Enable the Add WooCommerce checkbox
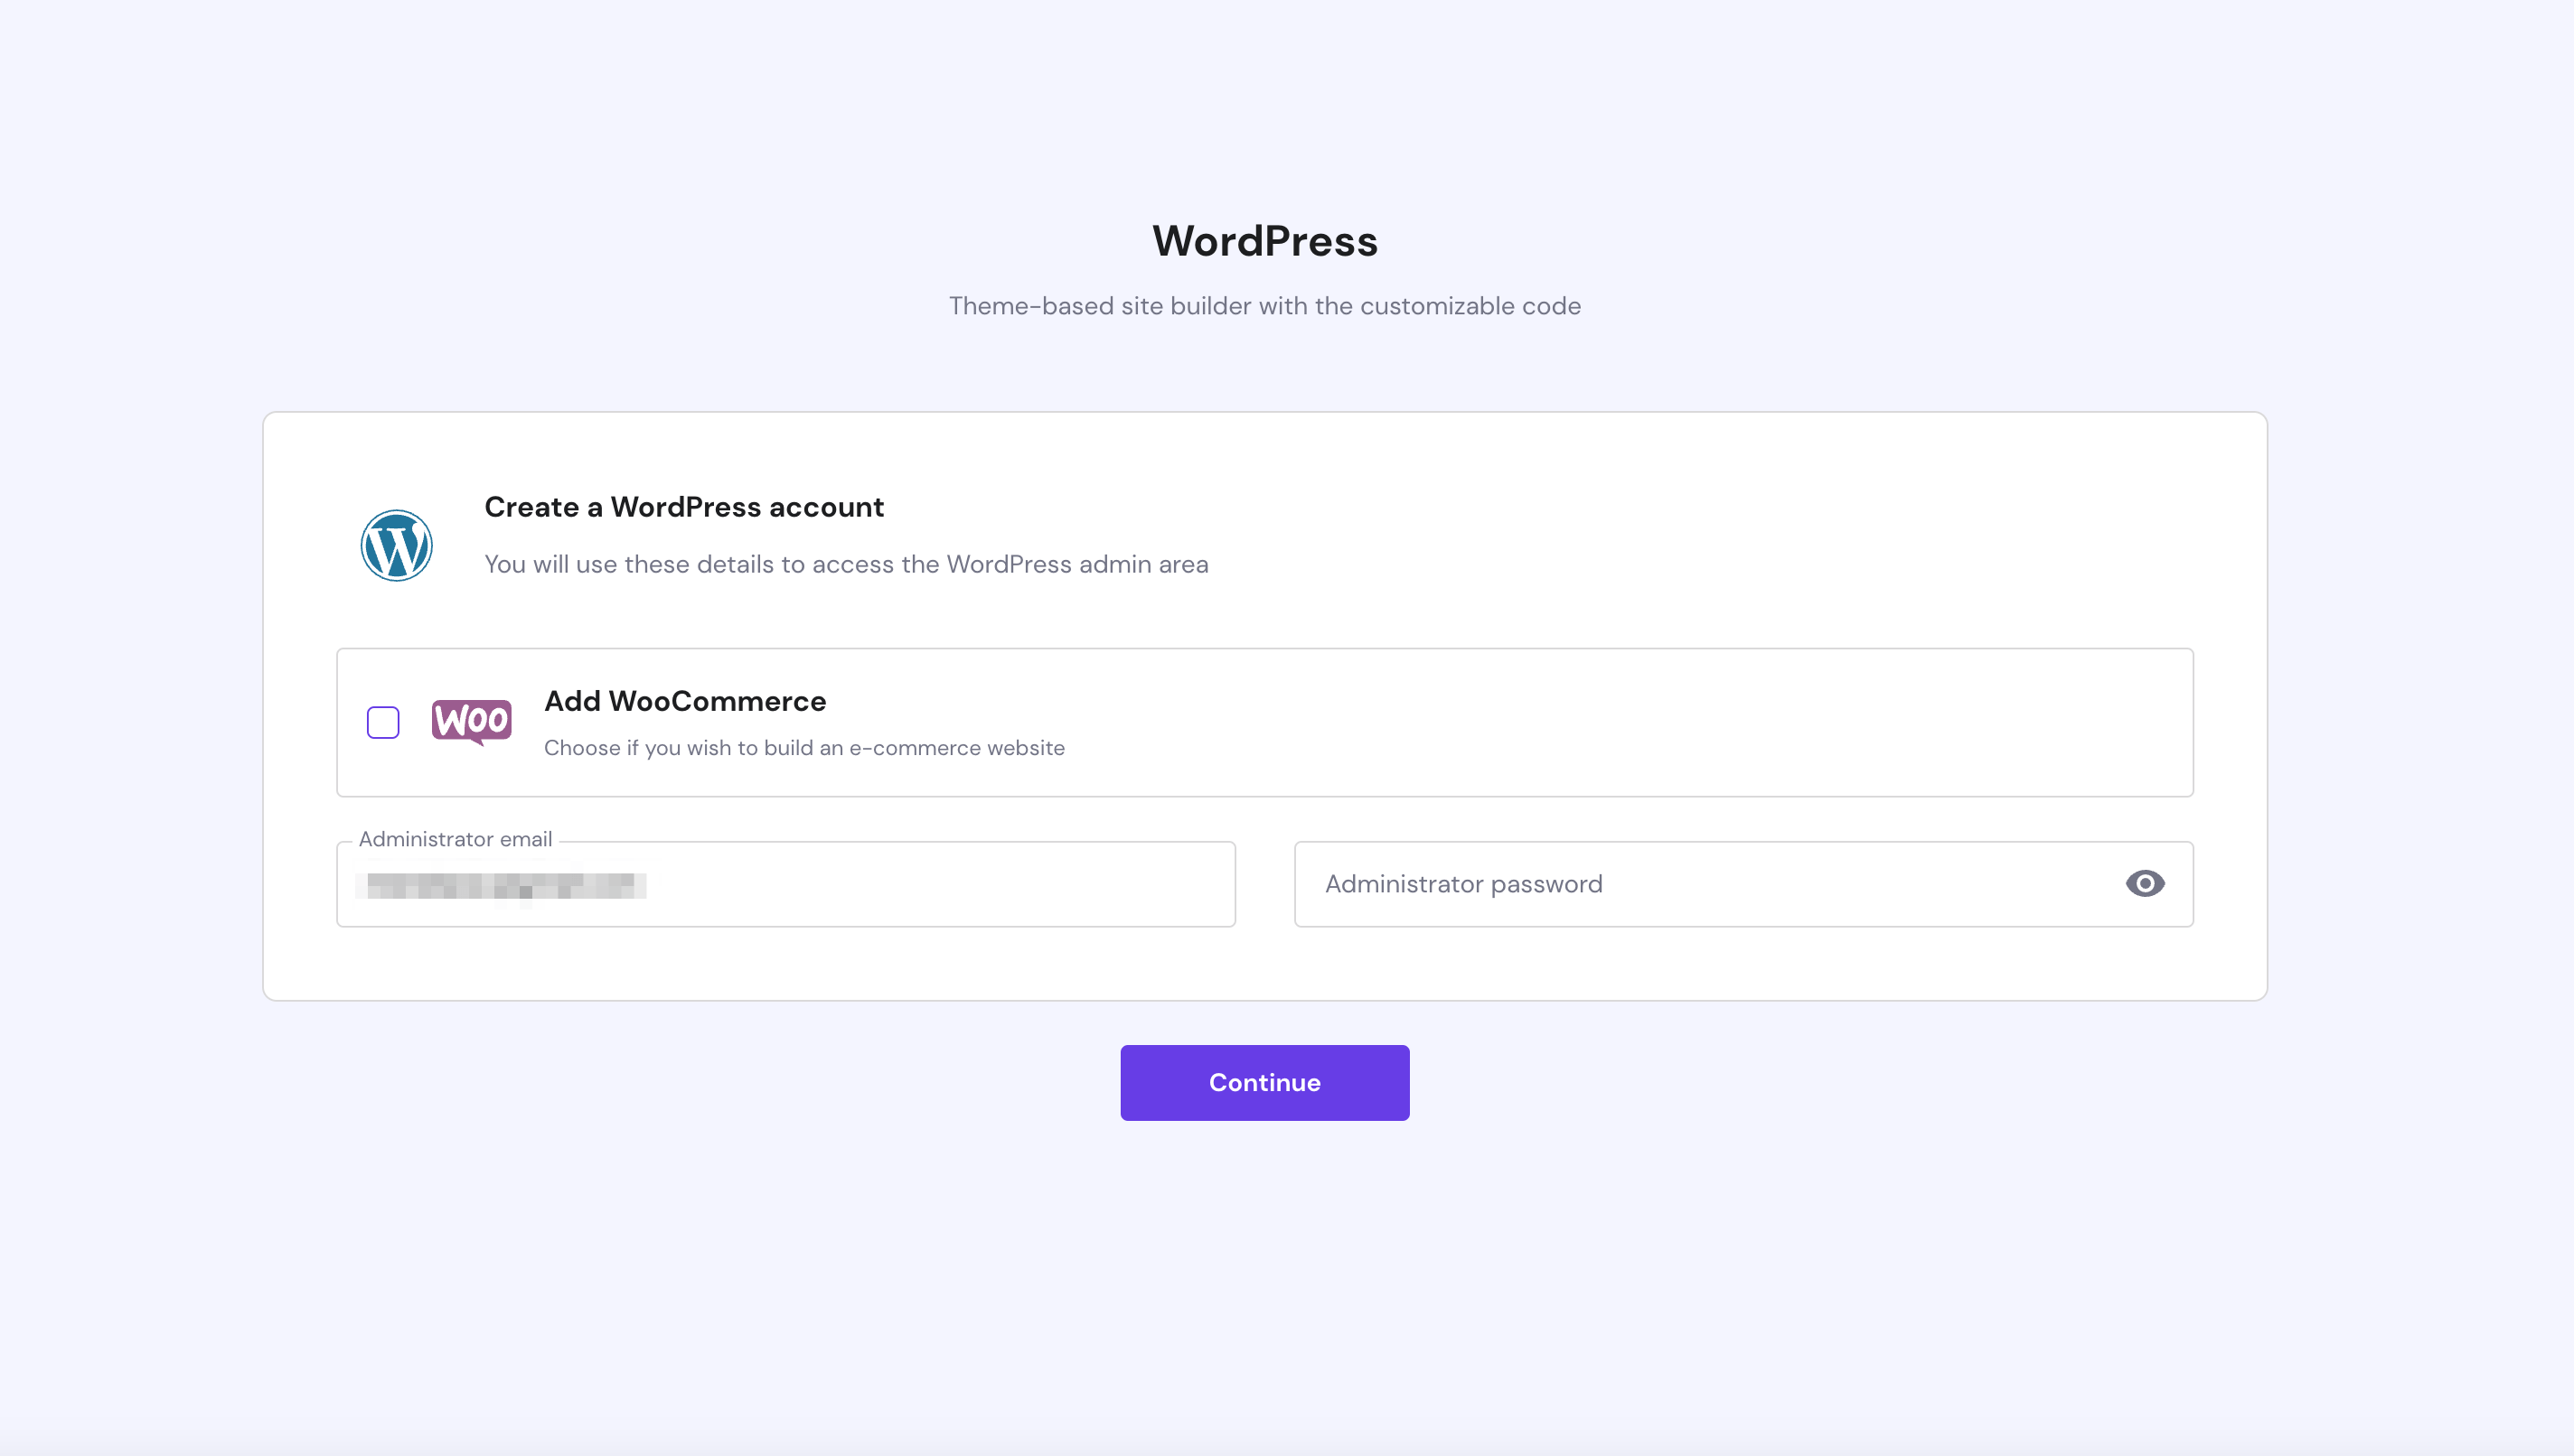The width and height of the screenshot is (2574, 1456). [383, 722]
